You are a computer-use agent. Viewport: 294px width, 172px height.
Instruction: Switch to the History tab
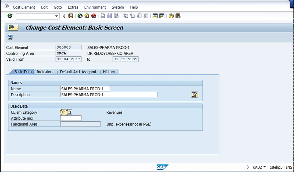109,72
